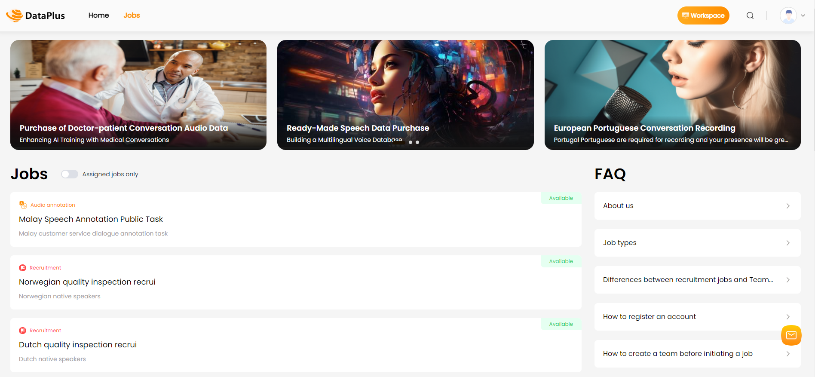Image resolution: width=815 pixels, height=377 pixels.
Task: Open the search magnifier icon
Action: 750,15
